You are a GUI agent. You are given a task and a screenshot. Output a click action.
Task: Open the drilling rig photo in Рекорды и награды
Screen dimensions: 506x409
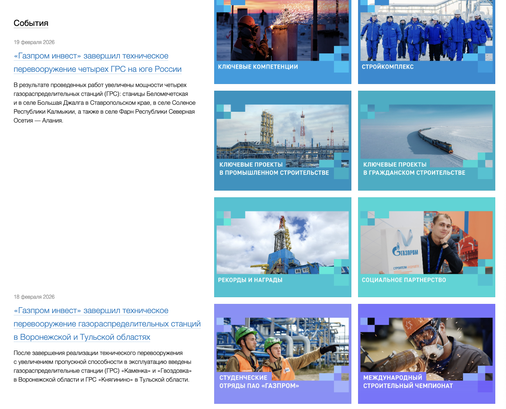tap(282, 241)
